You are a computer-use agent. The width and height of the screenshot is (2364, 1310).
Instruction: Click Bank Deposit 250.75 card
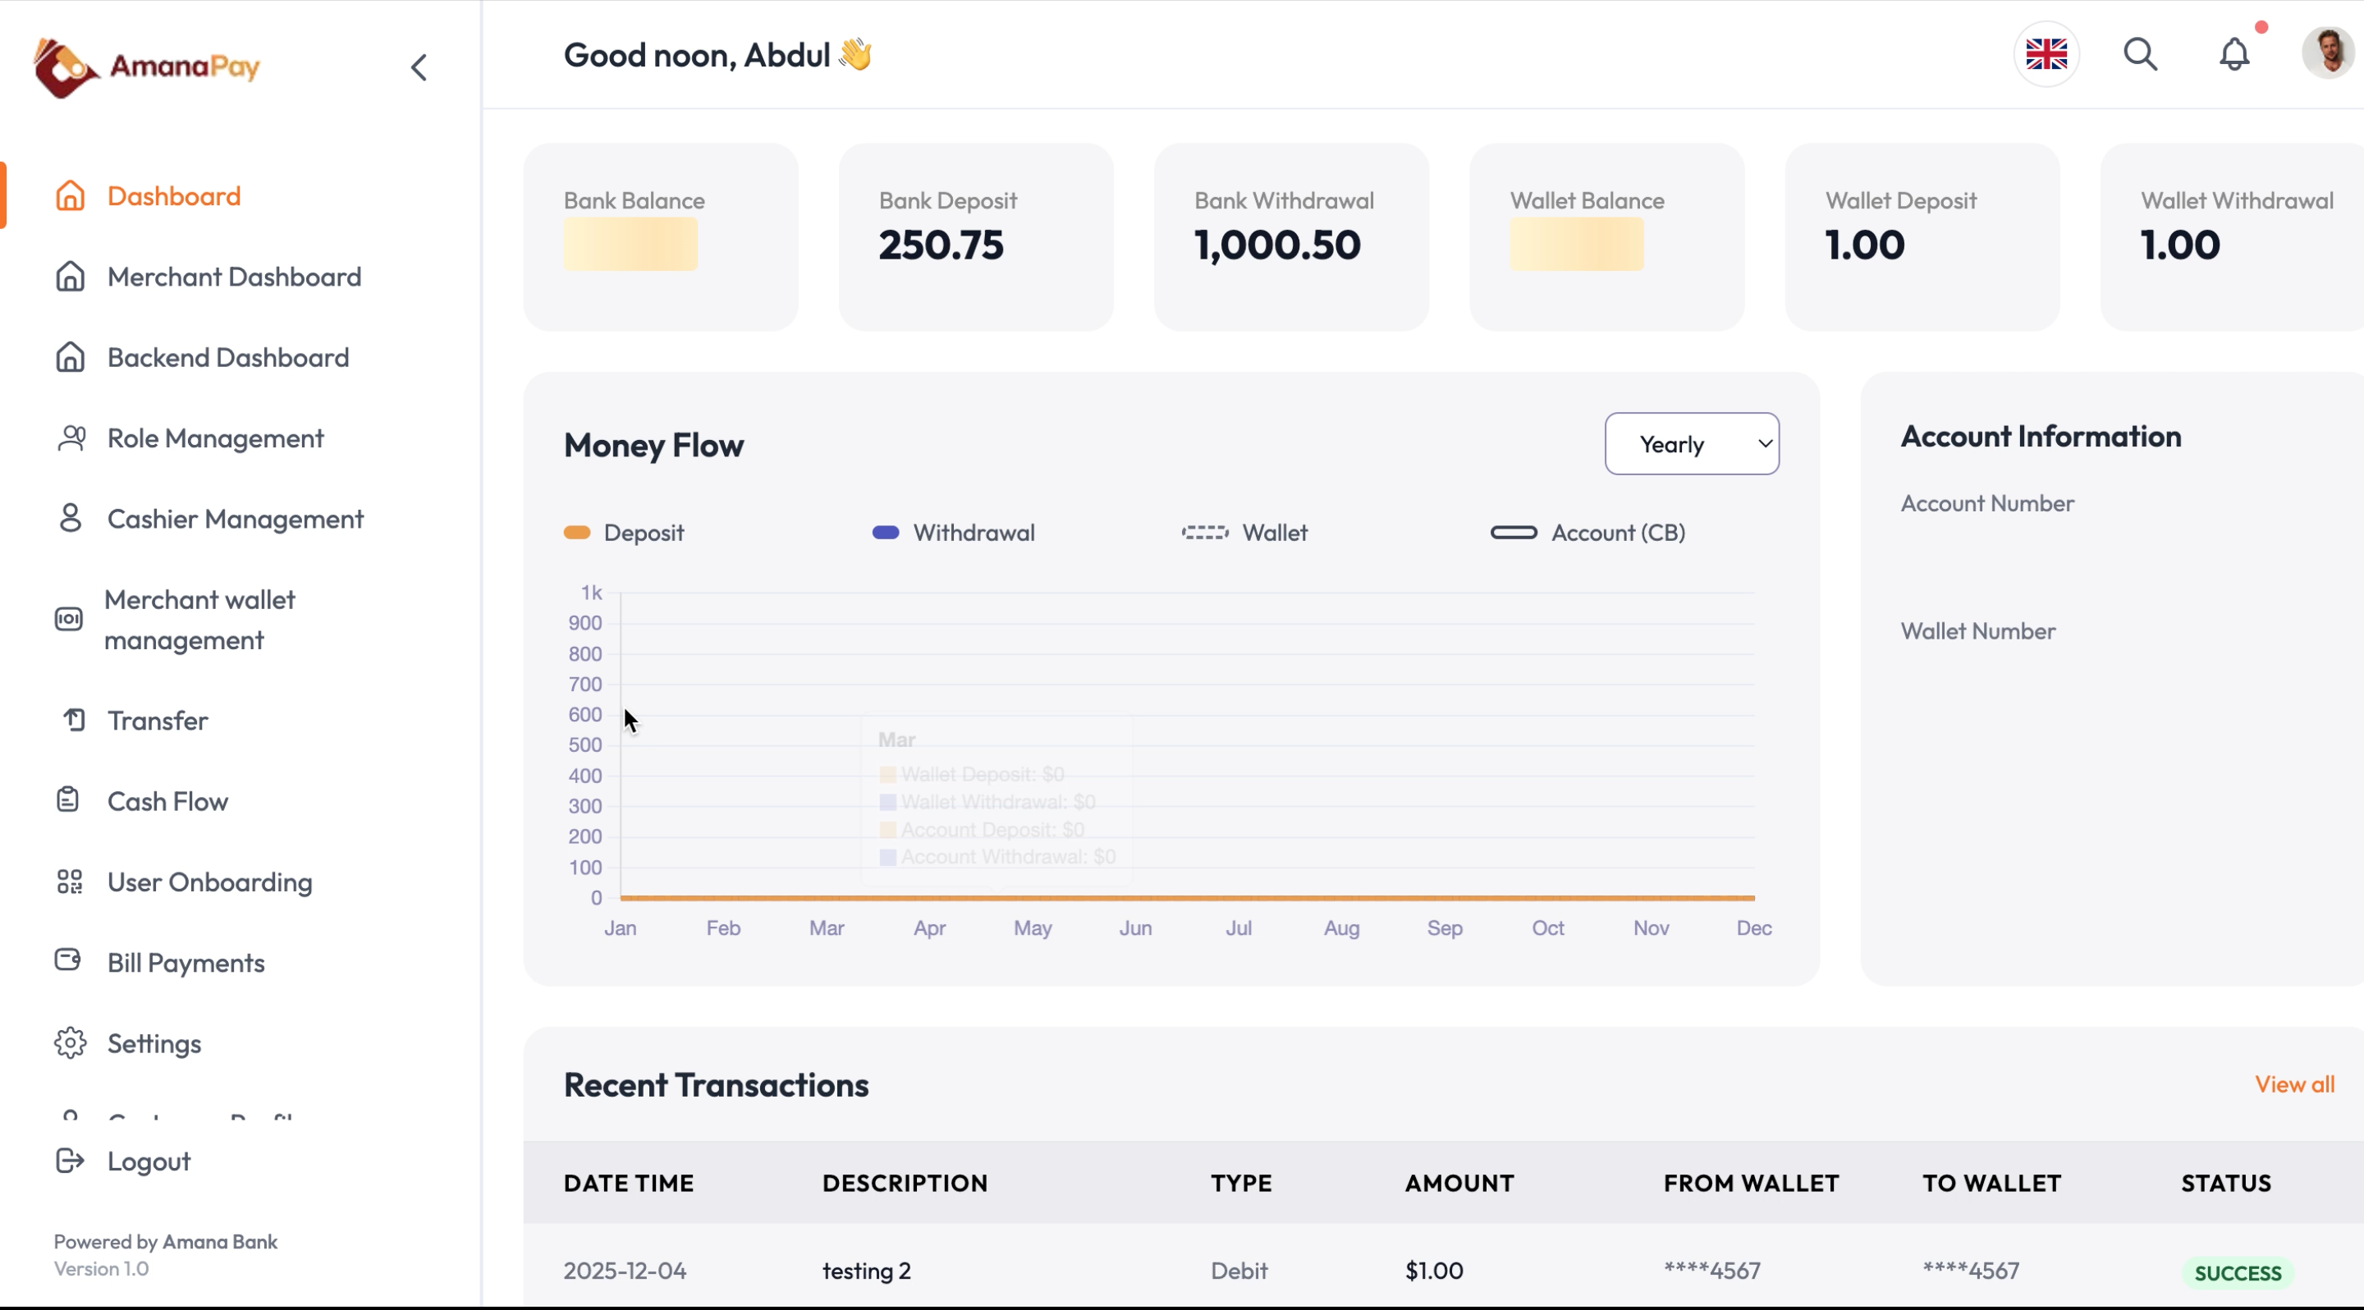pyautogui.click(x=975, y=236)
